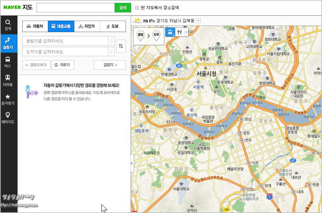Open the 검색 search panel in sidebar

coord(8,24)
